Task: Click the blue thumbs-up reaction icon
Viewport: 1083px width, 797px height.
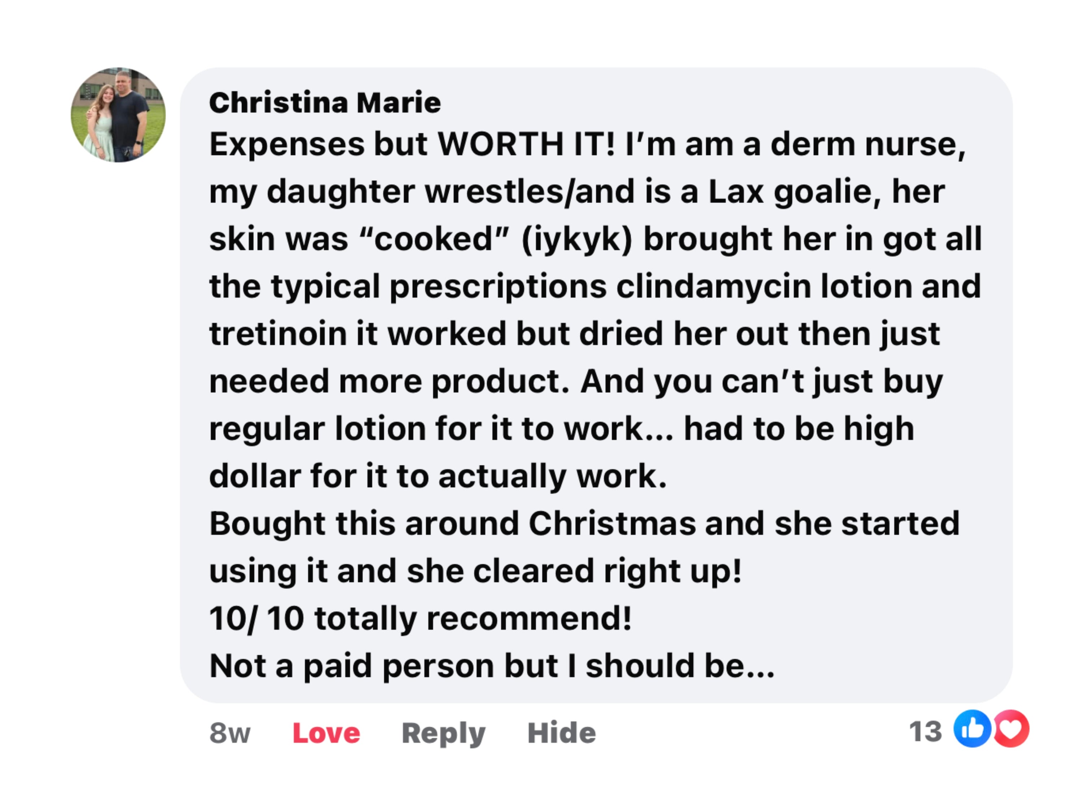Action: tap(971, 728)
